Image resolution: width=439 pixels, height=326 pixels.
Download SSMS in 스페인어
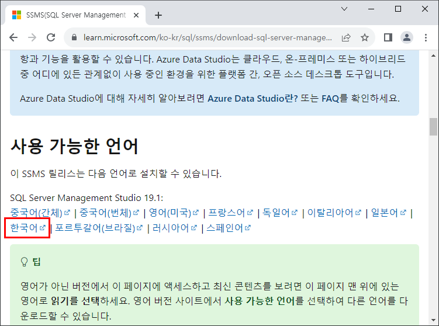[229, 228]
